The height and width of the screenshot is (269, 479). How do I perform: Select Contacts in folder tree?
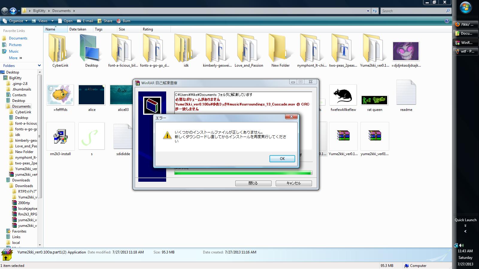(19, 95)
